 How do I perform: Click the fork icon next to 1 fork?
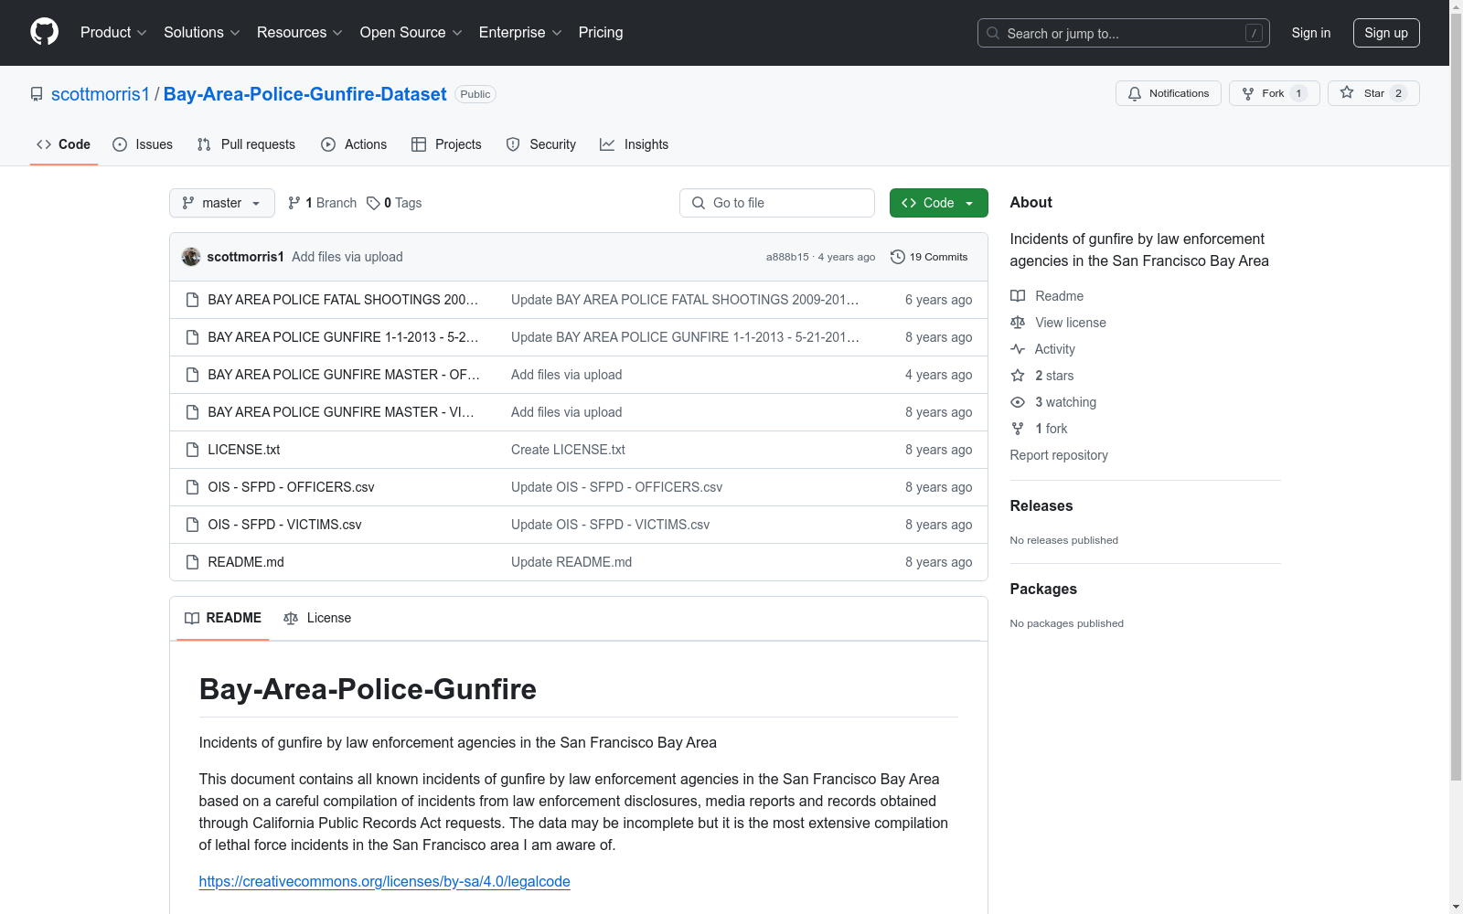pyautogui.click(x=1018, y=429)
